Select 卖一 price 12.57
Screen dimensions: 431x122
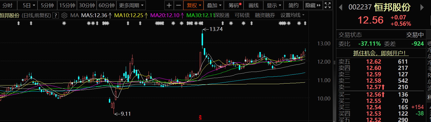374,87
